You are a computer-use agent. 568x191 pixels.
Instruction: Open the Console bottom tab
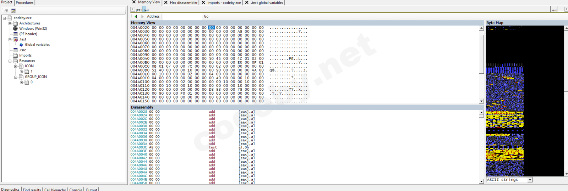pos(76,190)
